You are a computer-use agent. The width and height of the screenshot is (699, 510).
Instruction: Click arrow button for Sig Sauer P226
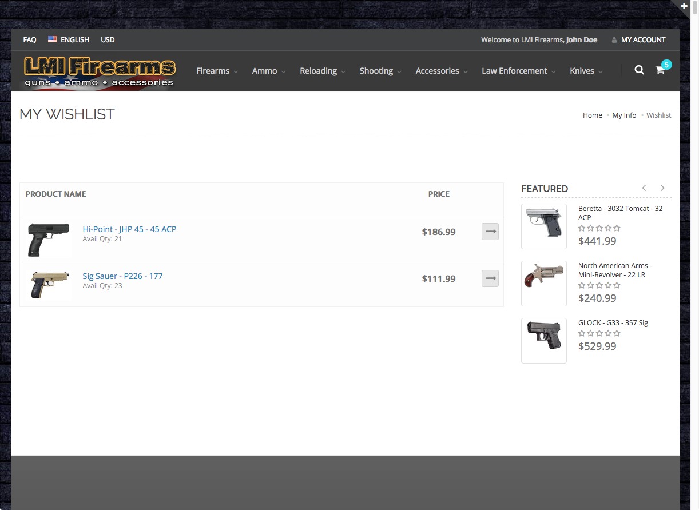490,278
